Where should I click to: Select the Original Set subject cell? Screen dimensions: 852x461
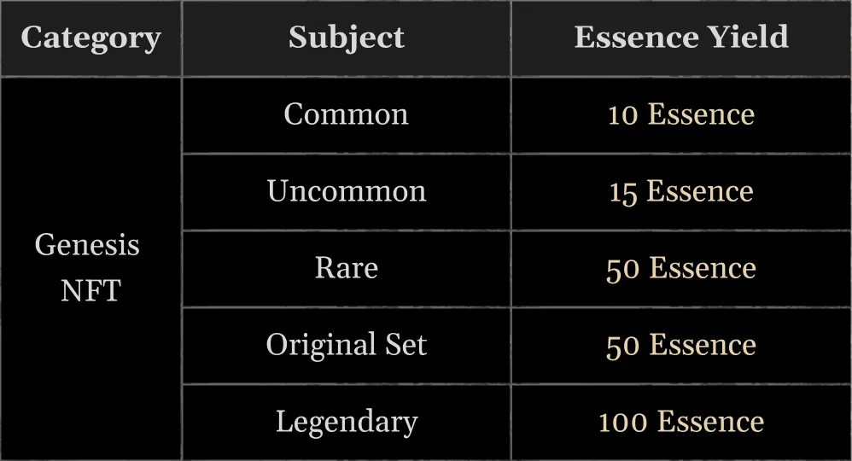[347, 345]
